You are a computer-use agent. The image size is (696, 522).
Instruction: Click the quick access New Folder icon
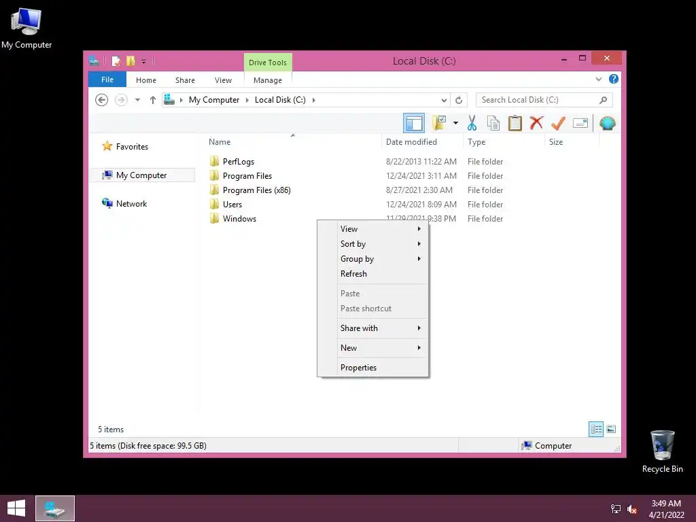click(x=130, y=60)
